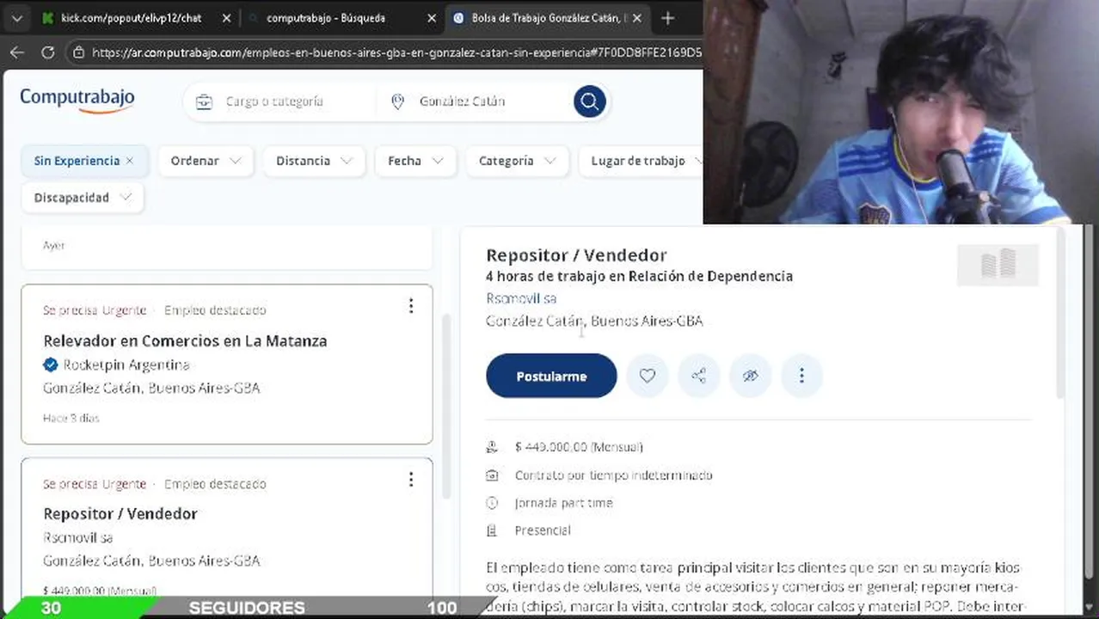1099x619 pixels.
Task: Hide this job with crossed-eye icon
Action: pyautogui.click(x=750, y=376)
